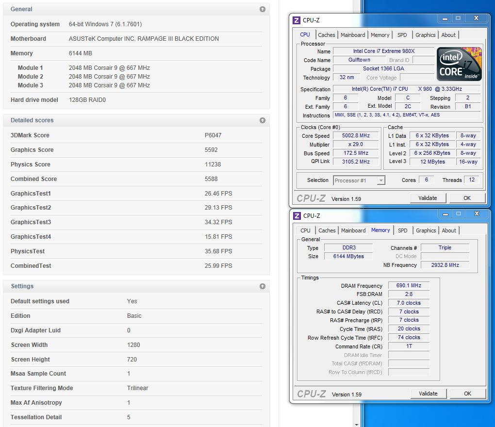The image size is (495, 427).
Task: Open About tab in lower CPU-Z window
Action: (449, 230)
